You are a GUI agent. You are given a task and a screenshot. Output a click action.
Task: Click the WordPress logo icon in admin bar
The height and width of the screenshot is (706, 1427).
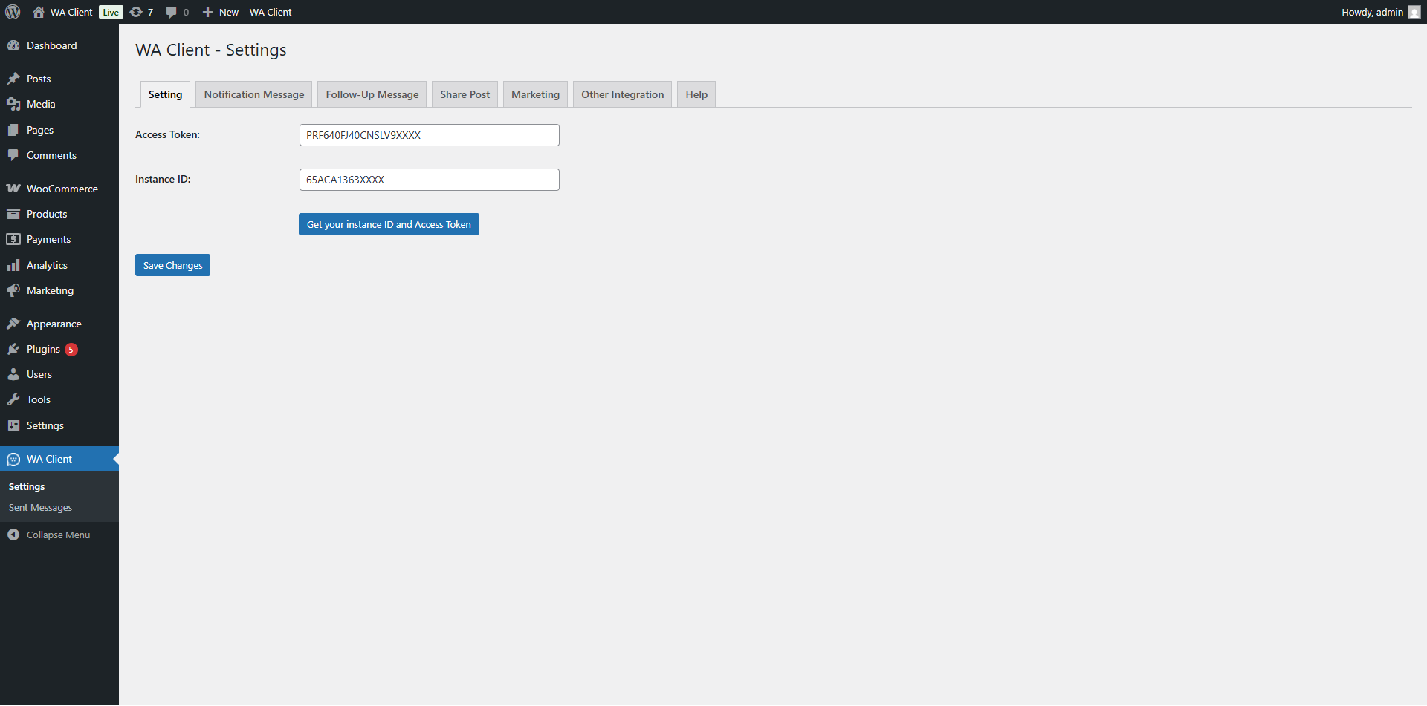click(x=13, y=12)
